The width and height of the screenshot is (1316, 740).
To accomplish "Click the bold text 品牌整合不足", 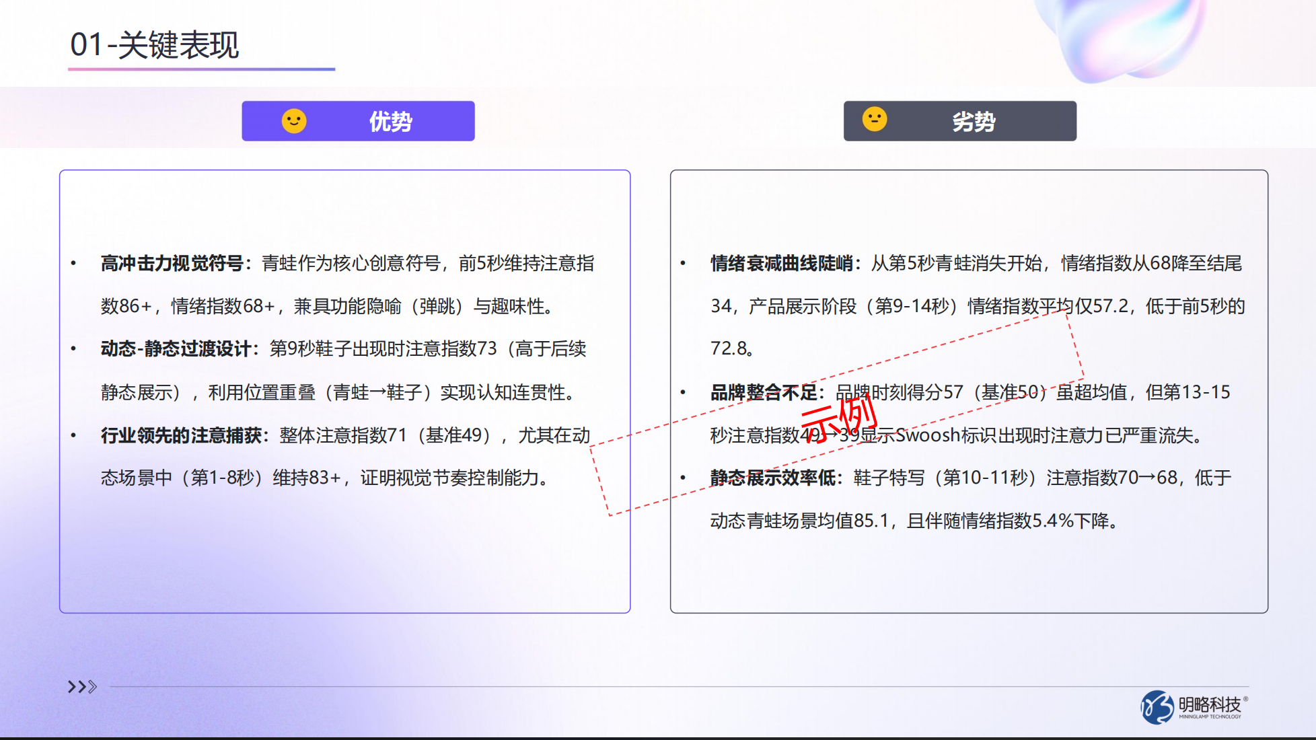I will (767, 392).
